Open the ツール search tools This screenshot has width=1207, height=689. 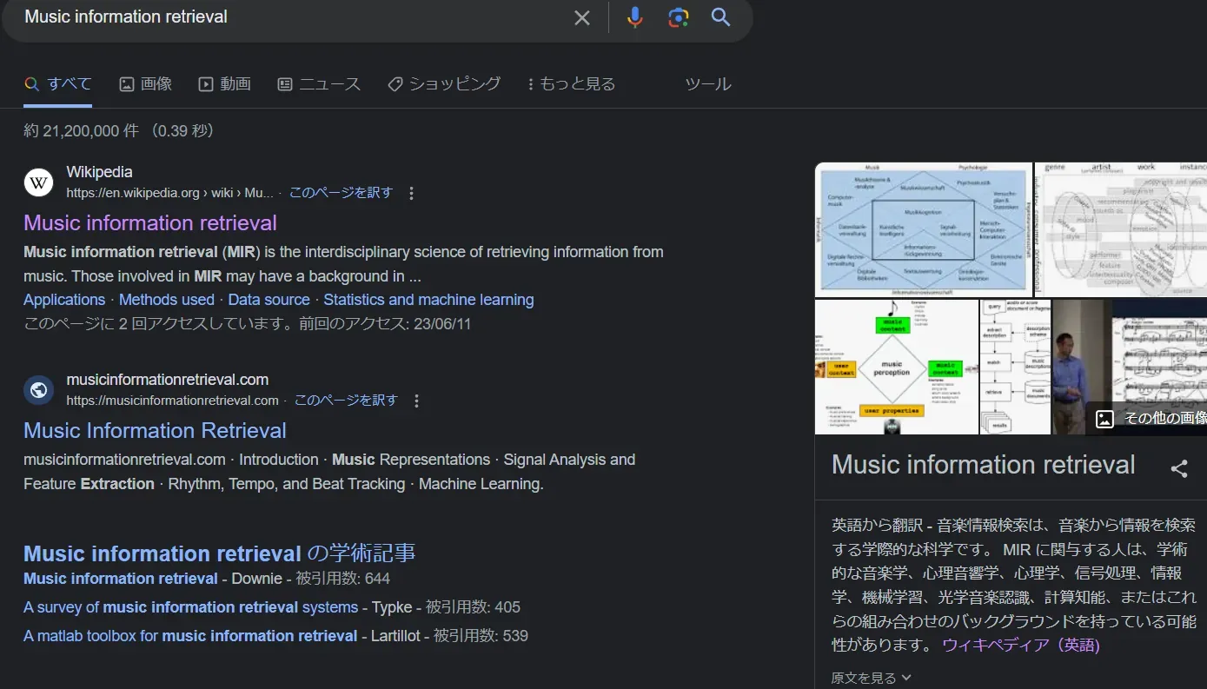click(x=707, y=84)
